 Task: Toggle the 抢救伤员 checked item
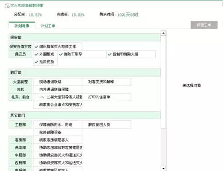pos(45,62)
